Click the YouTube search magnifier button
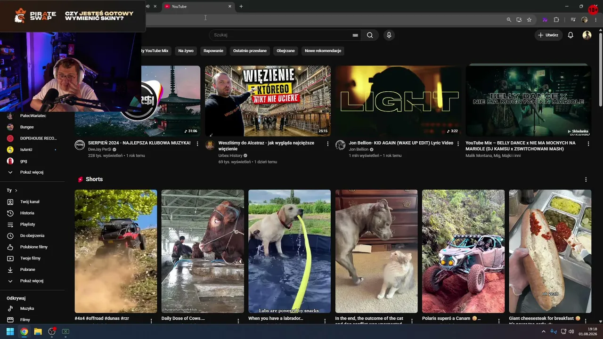The width and height of the screenshot is (603, 339). pyautogui.click(x=370, y=35)
